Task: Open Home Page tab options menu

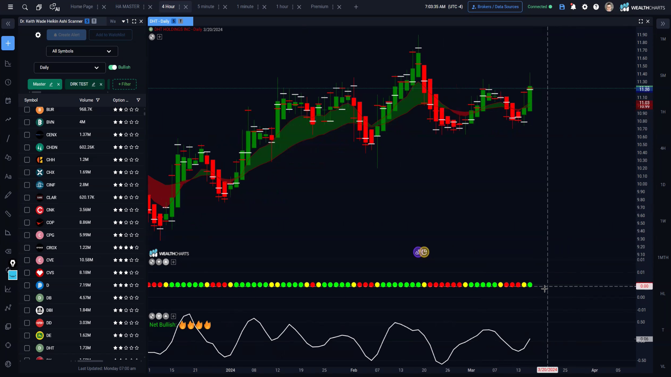Action: (98, 7)
